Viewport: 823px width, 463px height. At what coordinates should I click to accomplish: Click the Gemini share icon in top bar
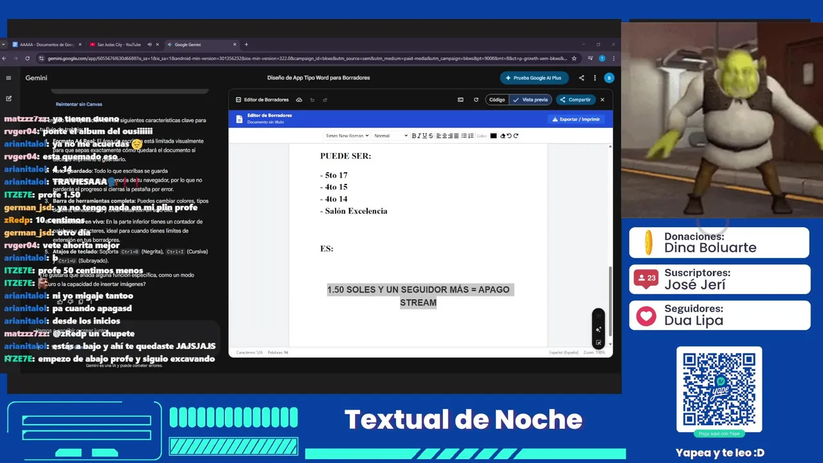[x=581, y=78]
